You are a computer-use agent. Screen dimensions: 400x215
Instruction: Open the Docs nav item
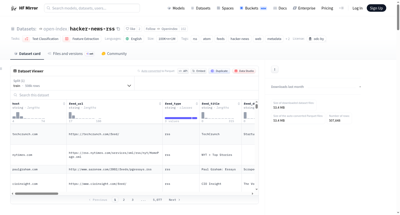point(280,8)
